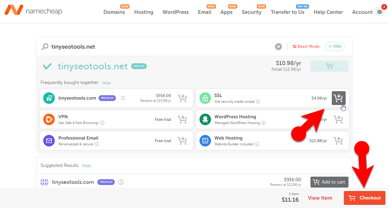The width and height of the screenshot is (388, 208).
Task: Open Transfer to Us menu
Action: [288, 12]
